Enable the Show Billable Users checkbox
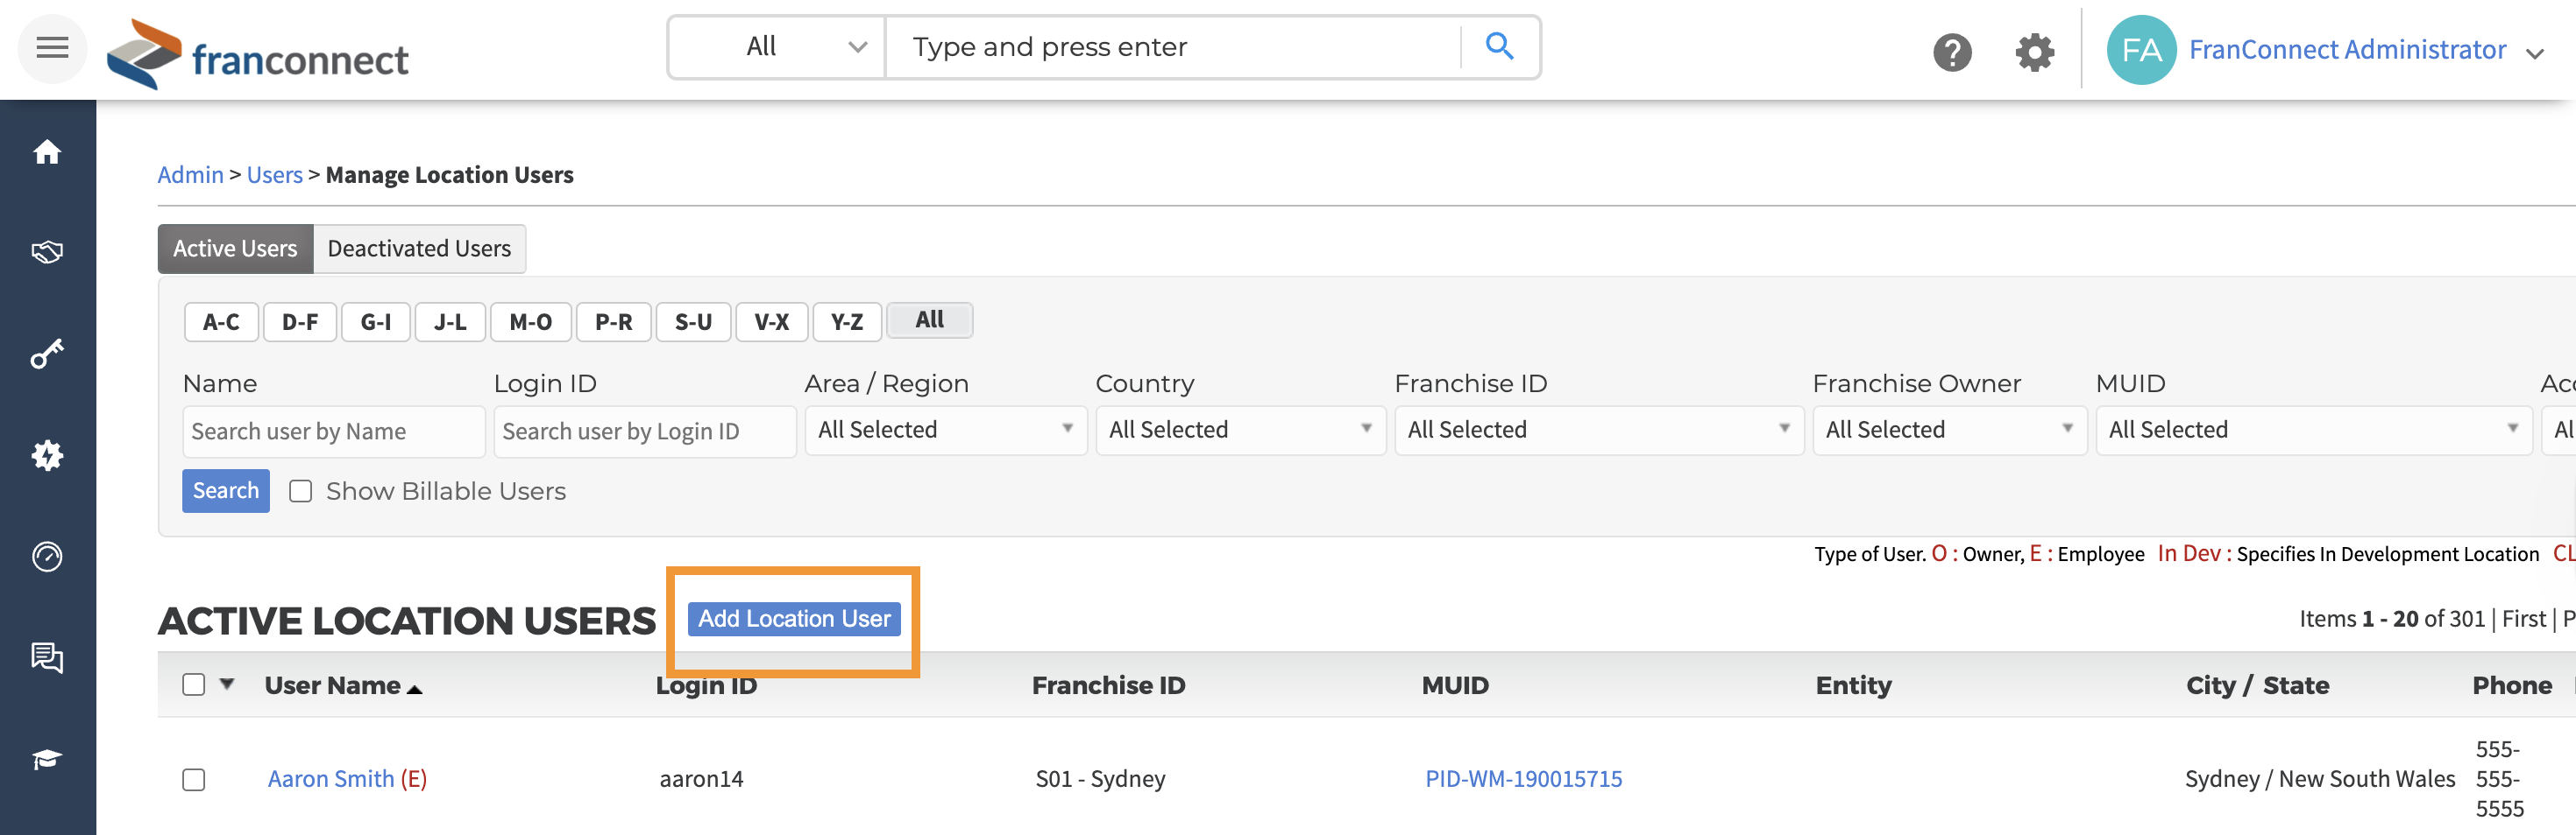 [300, 491]
